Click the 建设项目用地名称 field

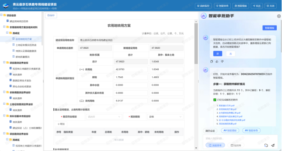131,40
